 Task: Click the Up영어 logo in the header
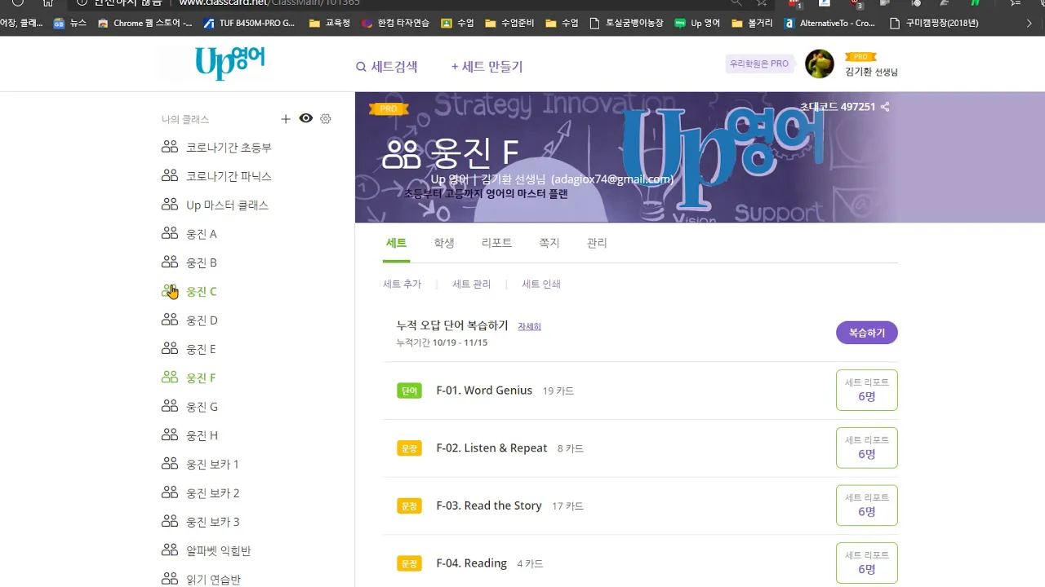click(x=229, y=64)
